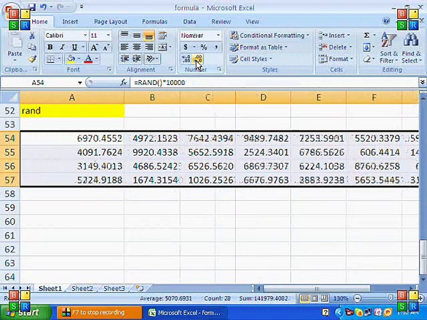Switch to the Review tab
The width and height of the screenshot is (427, 320).
(x=221, y=21)
